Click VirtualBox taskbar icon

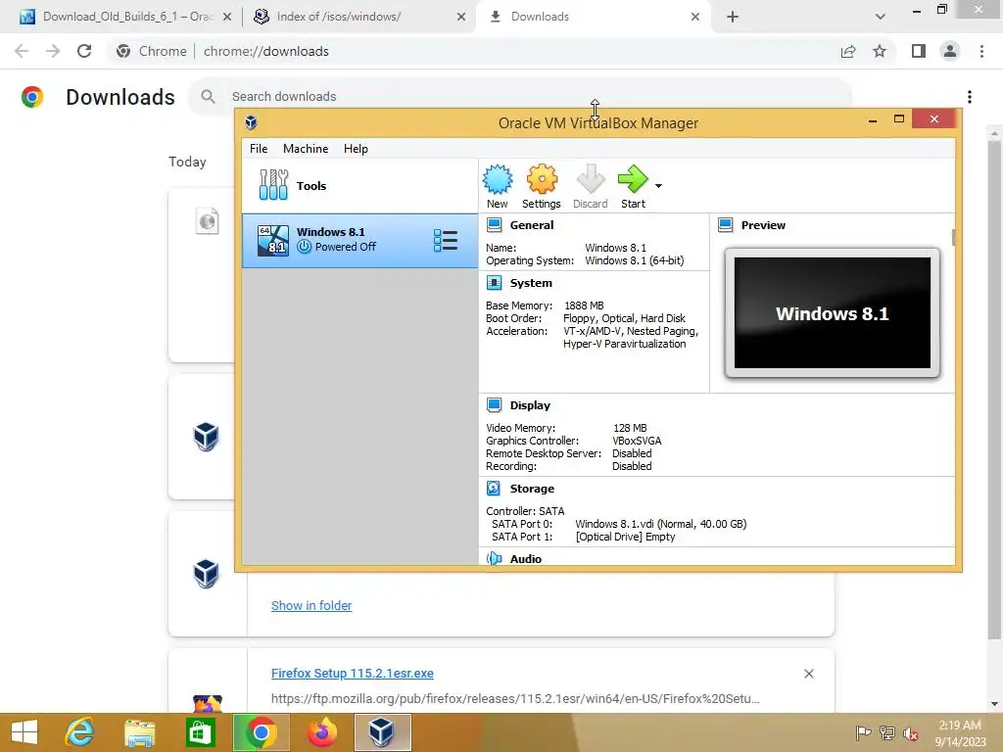[x=382, y=732]
